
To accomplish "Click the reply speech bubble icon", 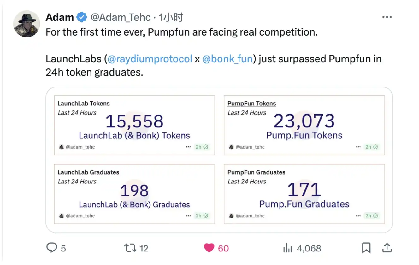I will [x=51, y=248].
